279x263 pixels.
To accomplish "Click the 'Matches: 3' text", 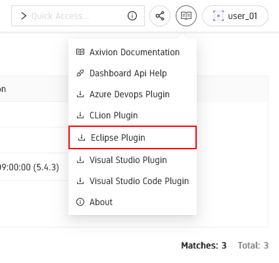I will tap(204, 245).
